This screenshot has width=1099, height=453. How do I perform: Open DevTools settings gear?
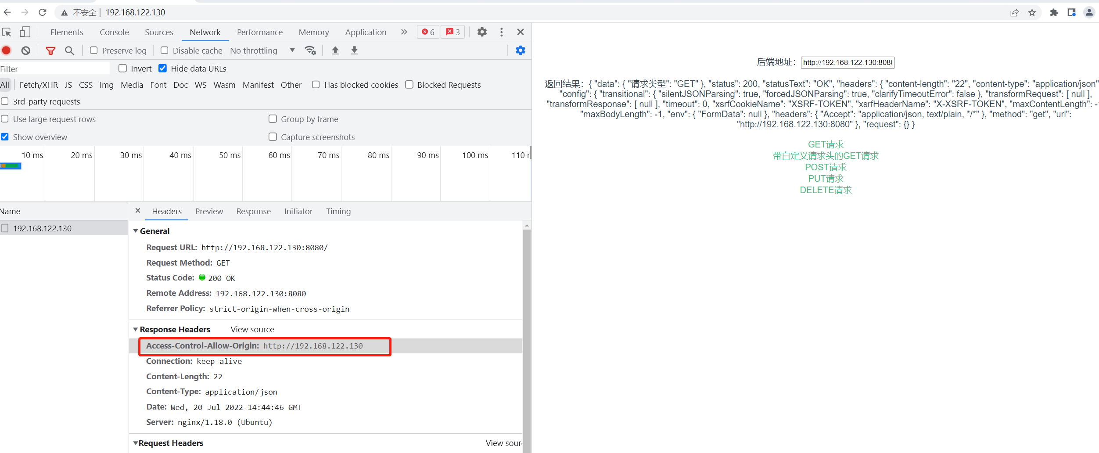(482, 32)
